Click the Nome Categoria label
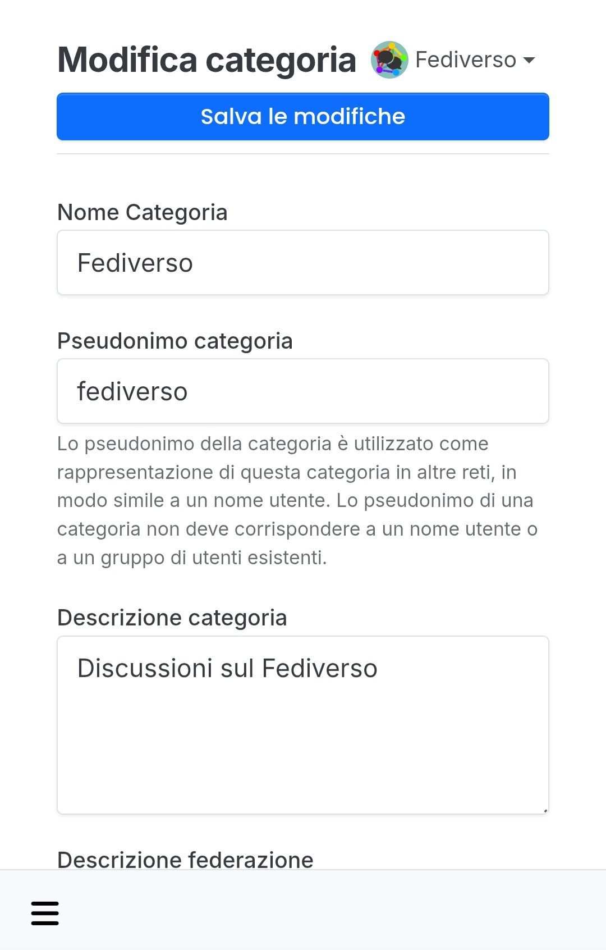Viewport: 606px width, 950px height. [143, 212]
